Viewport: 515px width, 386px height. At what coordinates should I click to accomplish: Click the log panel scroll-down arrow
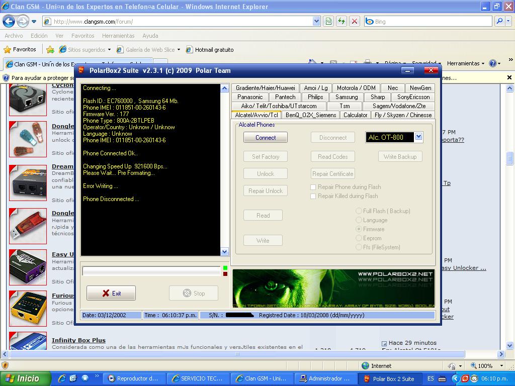(225, 252)
